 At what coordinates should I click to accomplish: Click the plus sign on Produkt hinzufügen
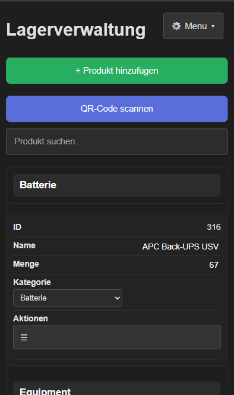pyautogui.click(x=78, y=71)
